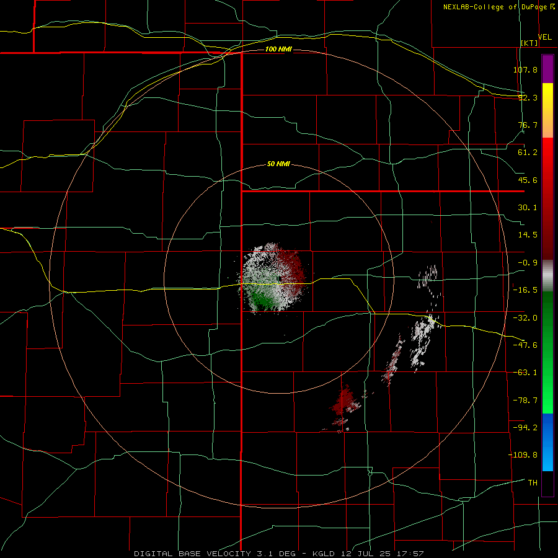Select the -63.1 value on the velocity scale
This screenshot has height=558, width=558.
[525, 373]
